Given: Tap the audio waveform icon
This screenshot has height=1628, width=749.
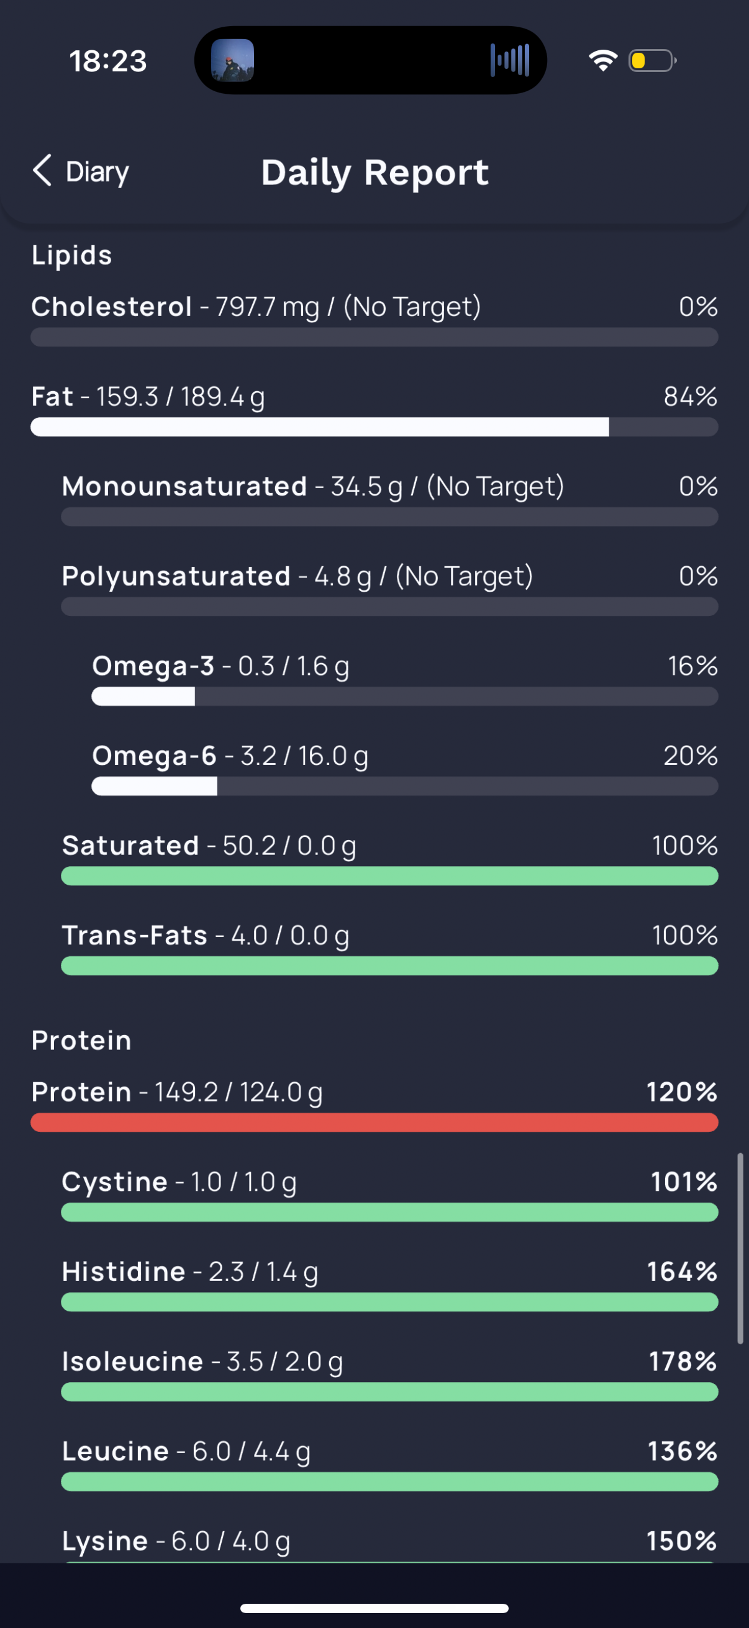Looking at the screenshot, I should 509,61.
